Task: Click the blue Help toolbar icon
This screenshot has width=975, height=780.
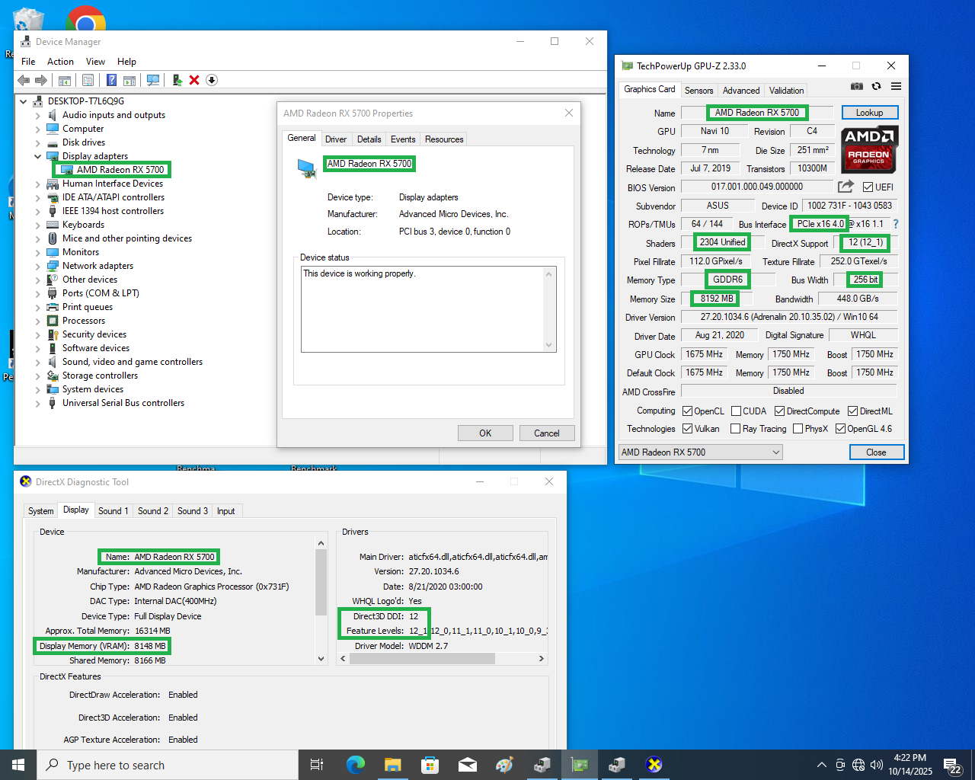Action: pos(111,80)
